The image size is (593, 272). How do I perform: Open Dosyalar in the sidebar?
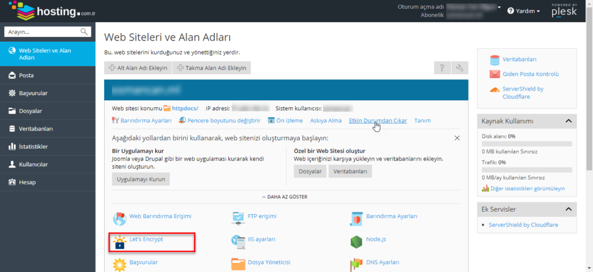click(47, 111)
